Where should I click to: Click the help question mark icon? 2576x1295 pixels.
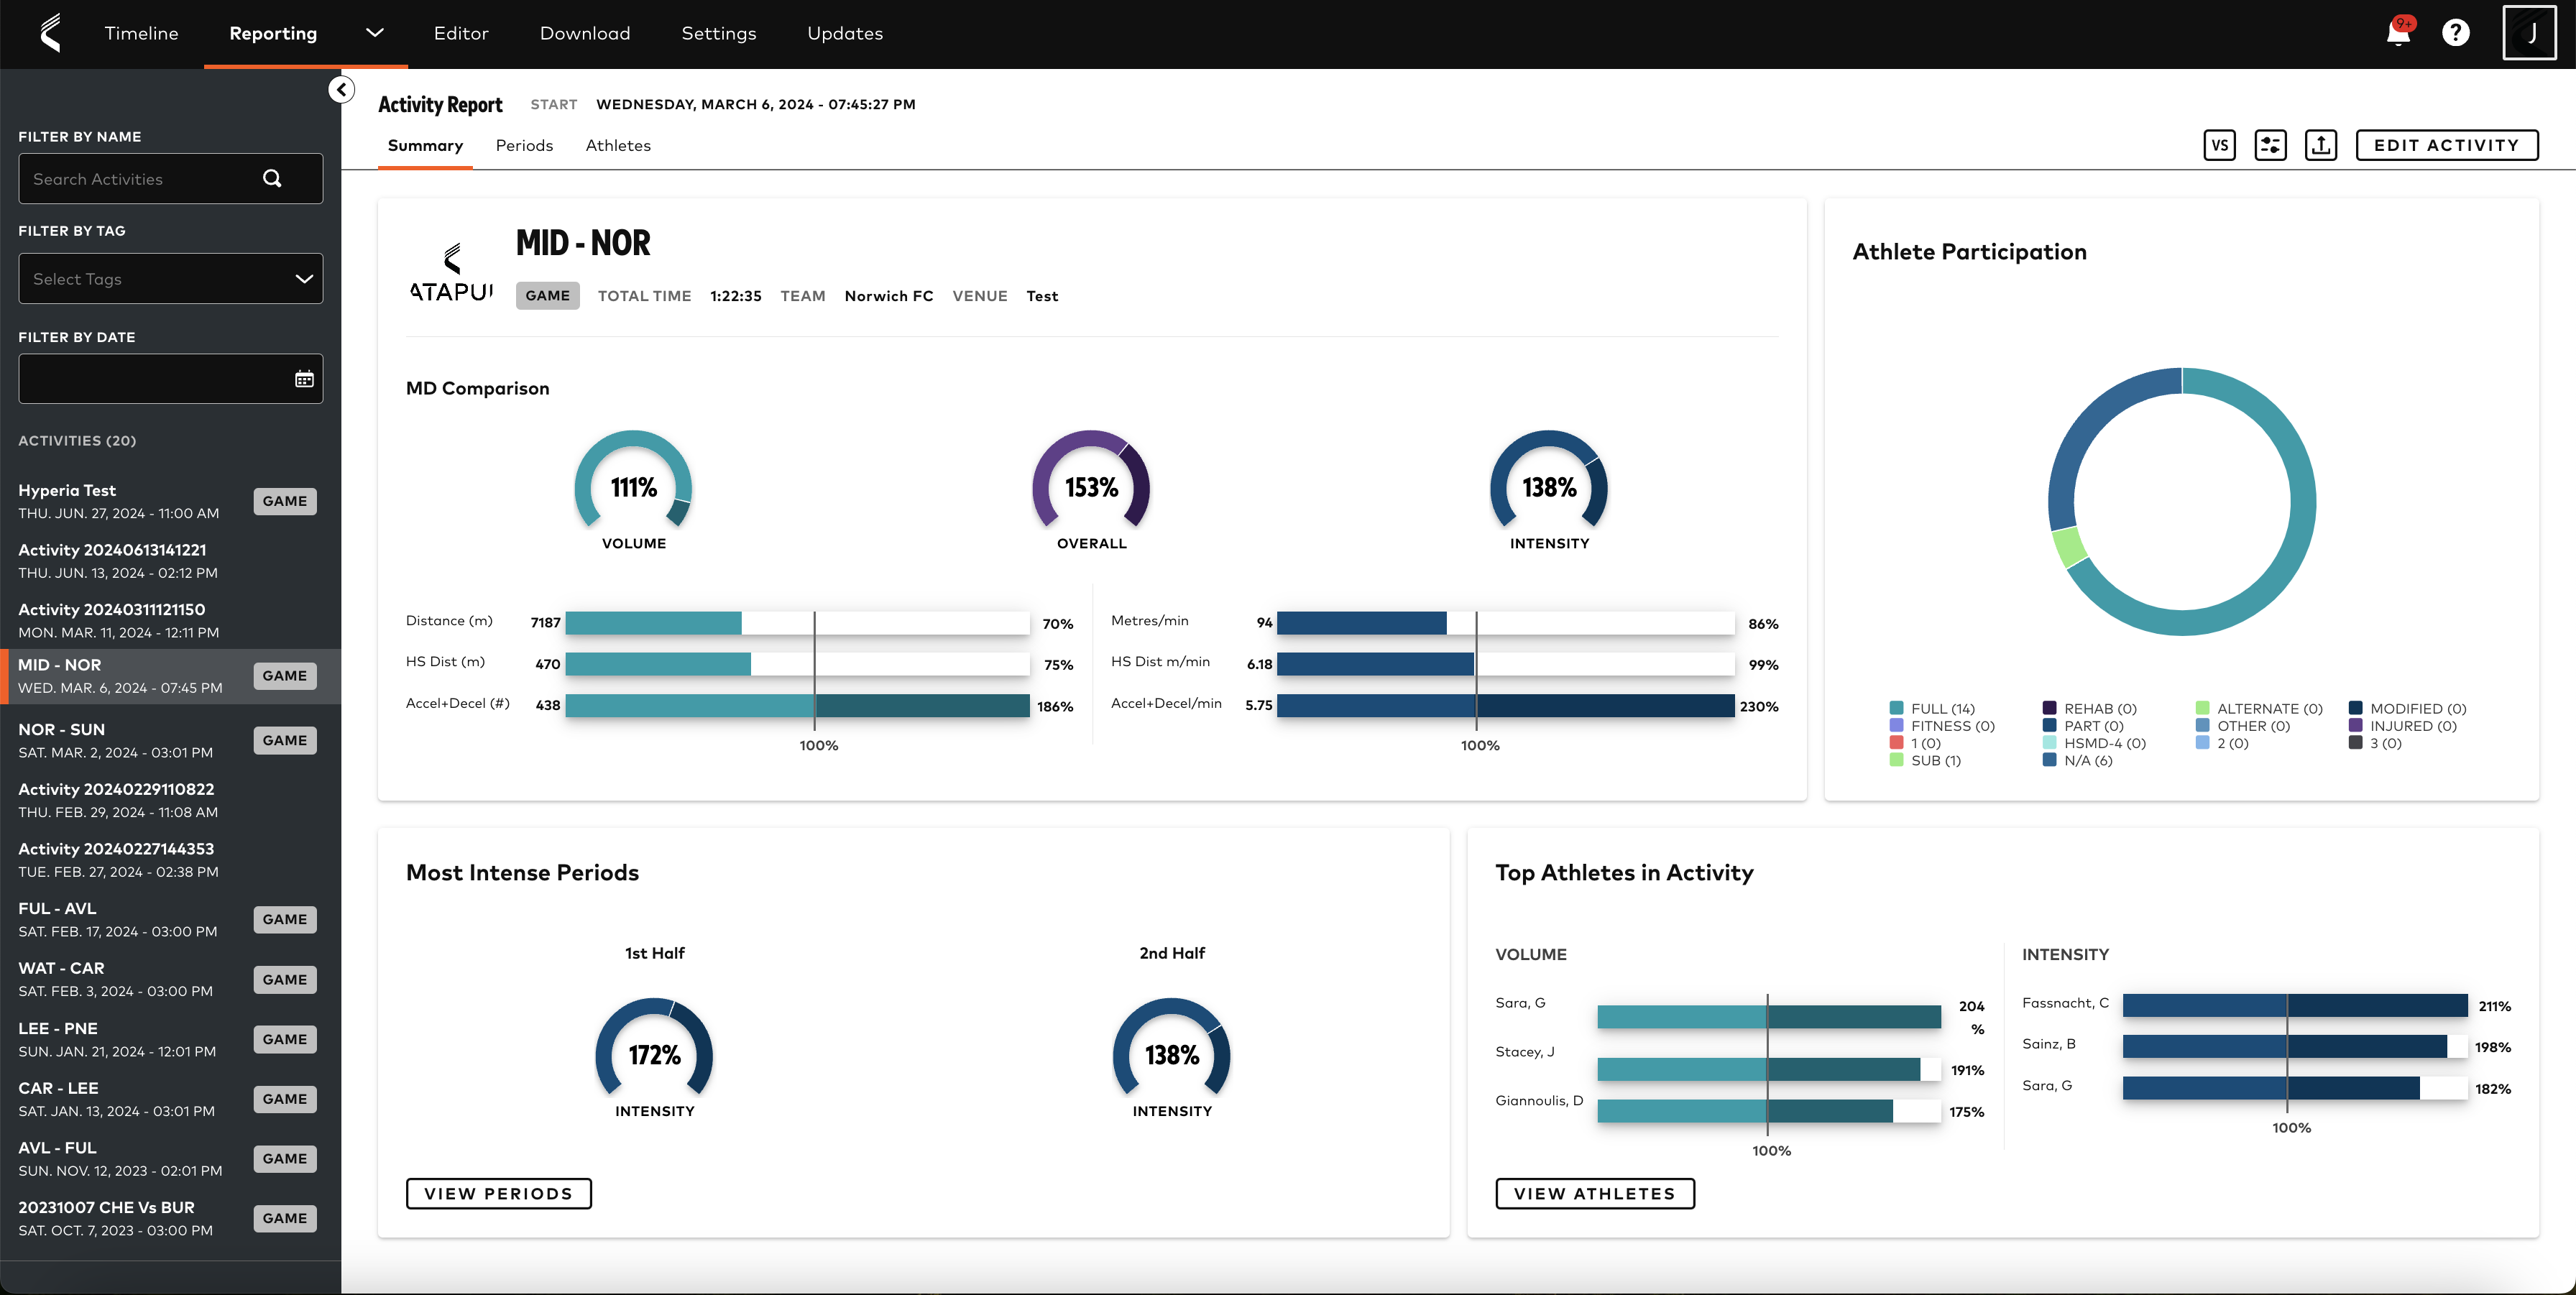(x=2455, y=33)
